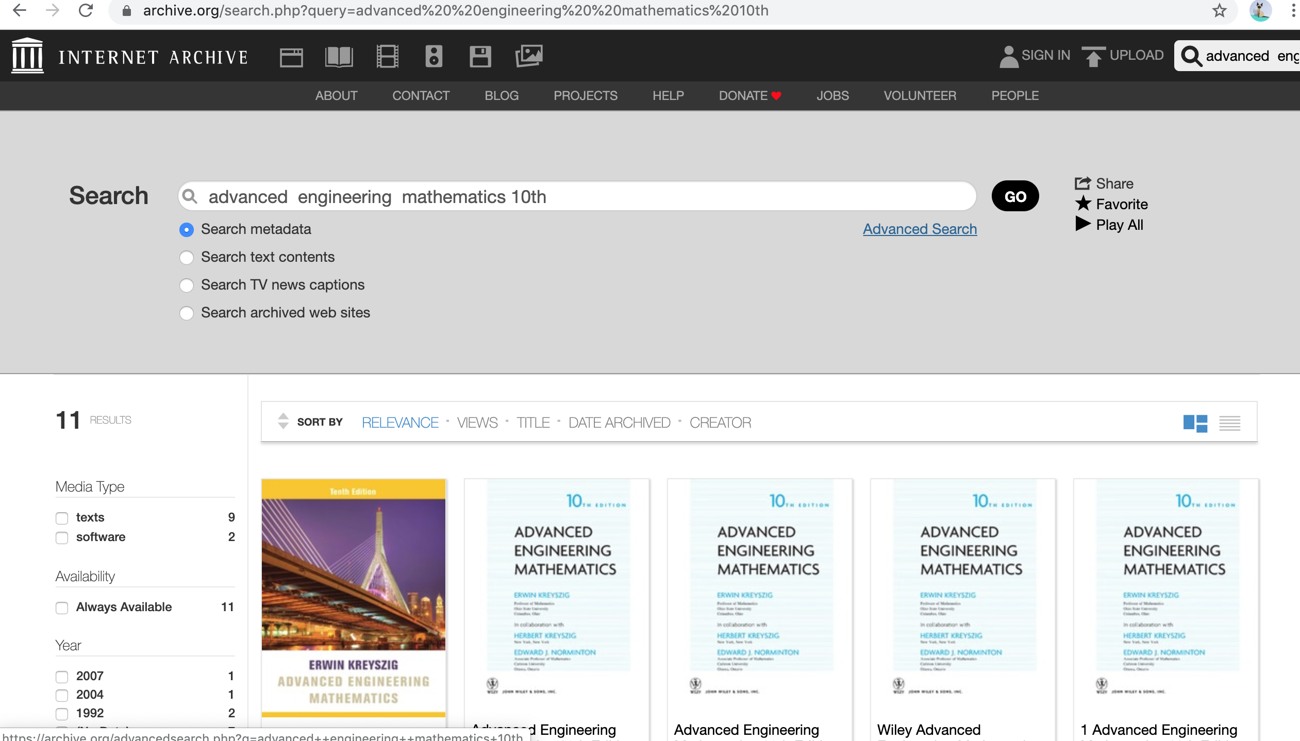Click the Upload arrow icon
The height and width of the screenshot is (741, 1300).
click(x=1093, y=56)
